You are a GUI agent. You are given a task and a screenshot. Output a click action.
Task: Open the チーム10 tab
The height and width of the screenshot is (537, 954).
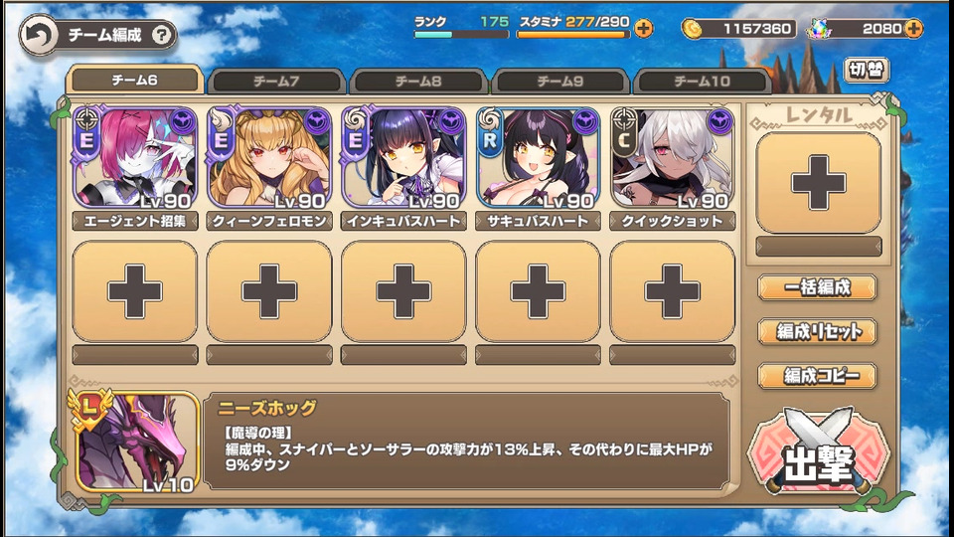(702, 81)
